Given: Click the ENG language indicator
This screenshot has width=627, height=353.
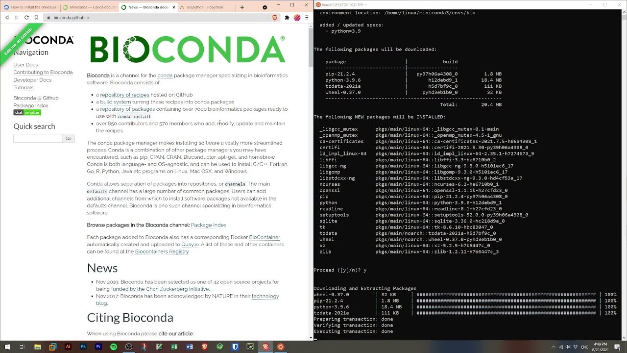Looking at the screenshot, I should click(585, 347).
